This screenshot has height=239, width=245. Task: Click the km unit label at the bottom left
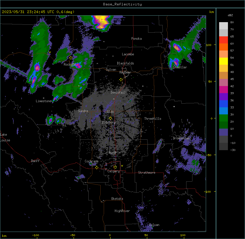[x=4, y=236]
